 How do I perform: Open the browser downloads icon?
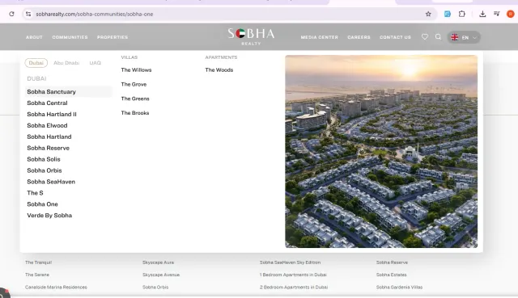[x=482, y=14]
